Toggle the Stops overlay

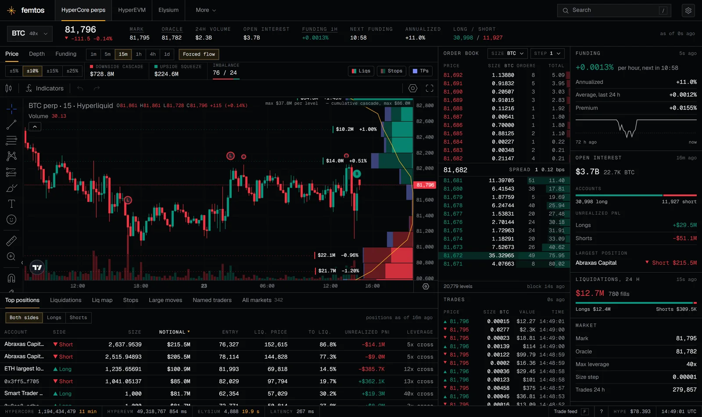392,71
